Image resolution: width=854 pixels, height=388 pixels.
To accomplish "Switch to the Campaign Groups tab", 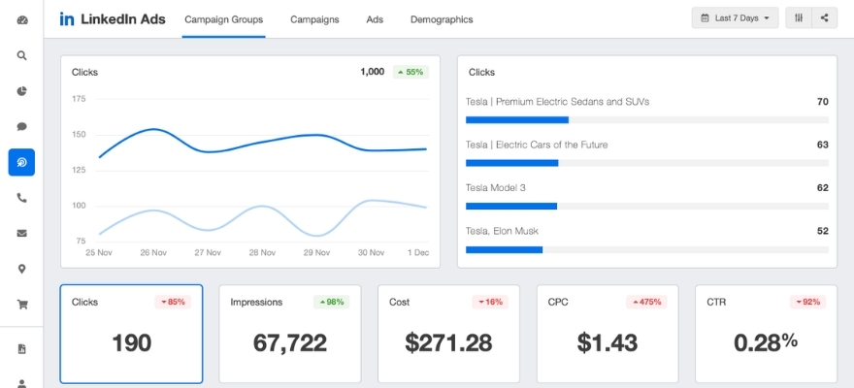I will [x=224, y=19].
